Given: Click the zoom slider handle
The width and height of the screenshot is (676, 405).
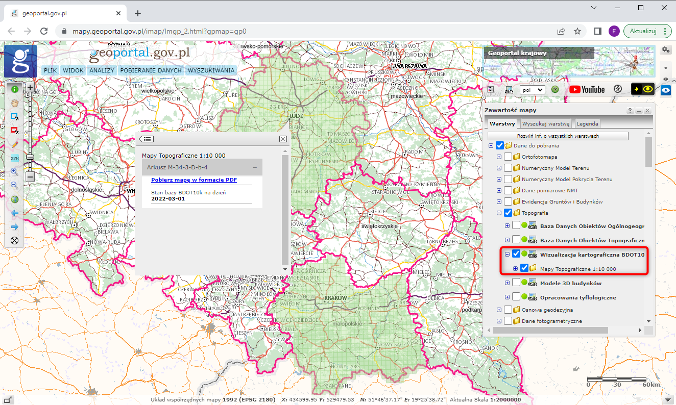Looking at the screenshot, I should (30, 157).
